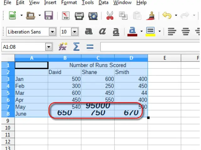Click the Function equals icon

[90, 47]
